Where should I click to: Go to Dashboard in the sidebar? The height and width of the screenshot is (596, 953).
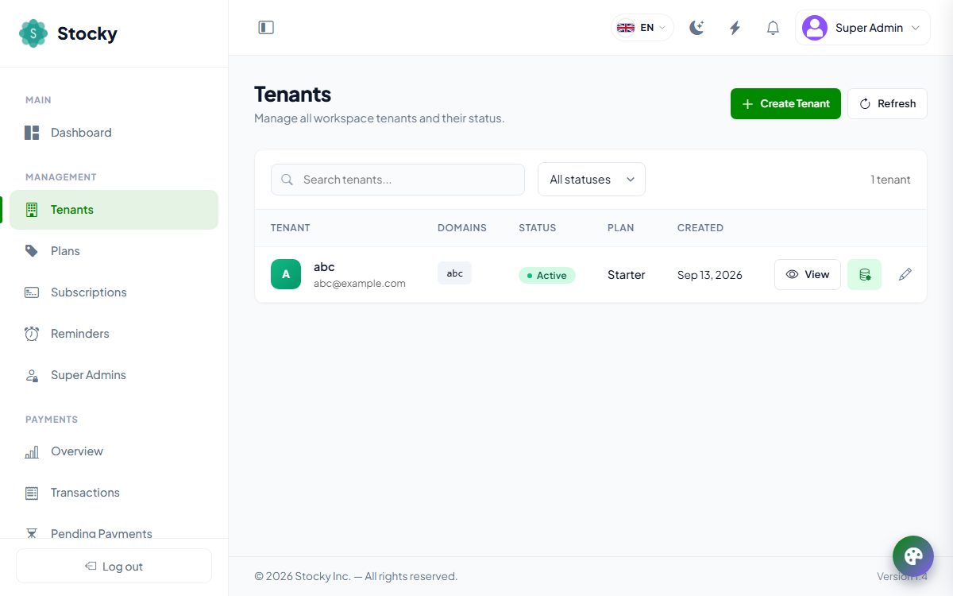click(x=114, y=133)
